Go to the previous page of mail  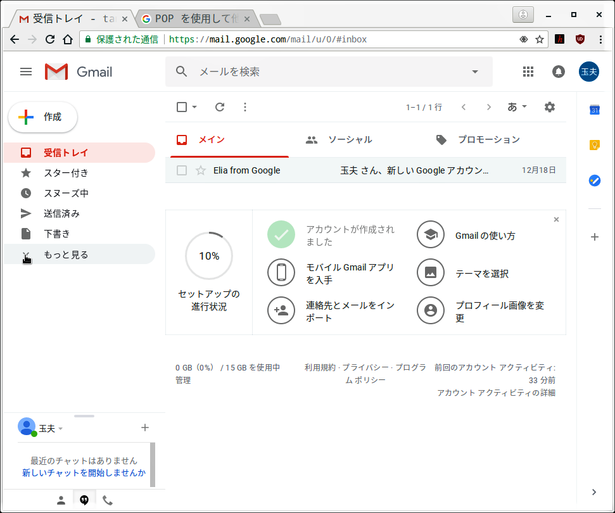click(x=464, y=107)
